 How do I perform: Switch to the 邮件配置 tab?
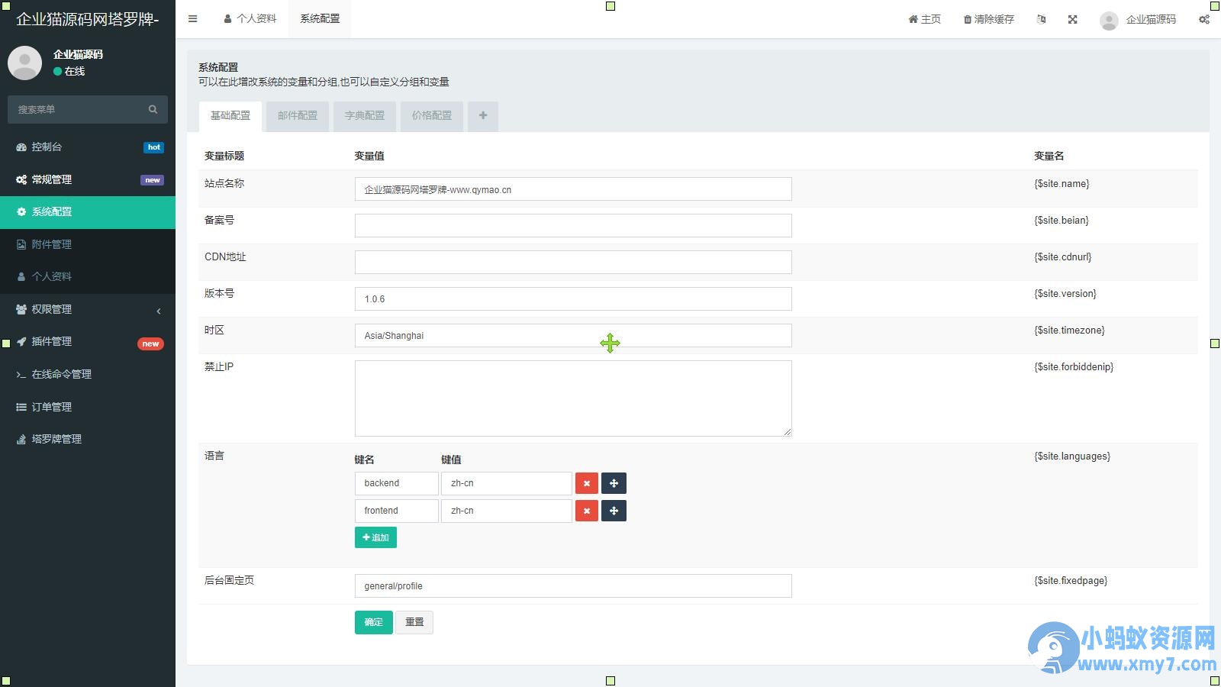click(x=298, y=116)
